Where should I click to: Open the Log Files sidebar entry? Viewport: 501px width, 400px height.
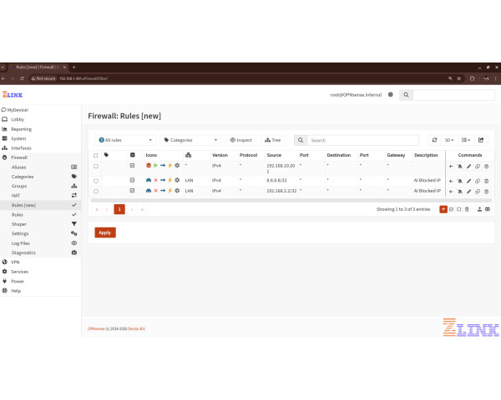tap(21, 242)
